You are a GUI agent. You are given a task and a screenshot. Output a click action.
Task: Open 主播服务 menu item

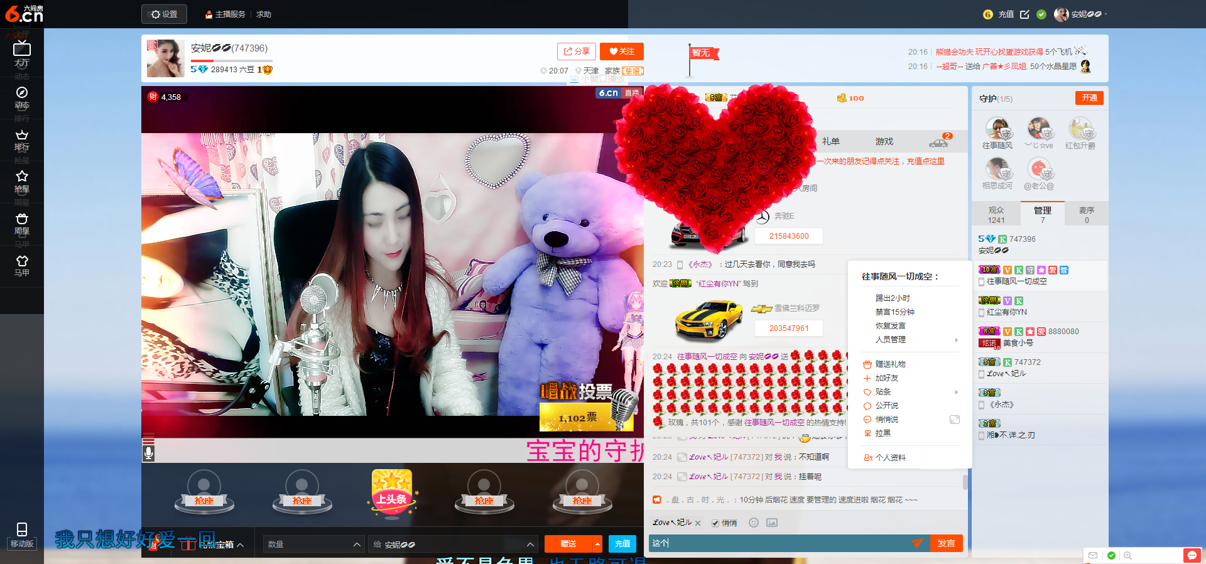tap(225, 14)
